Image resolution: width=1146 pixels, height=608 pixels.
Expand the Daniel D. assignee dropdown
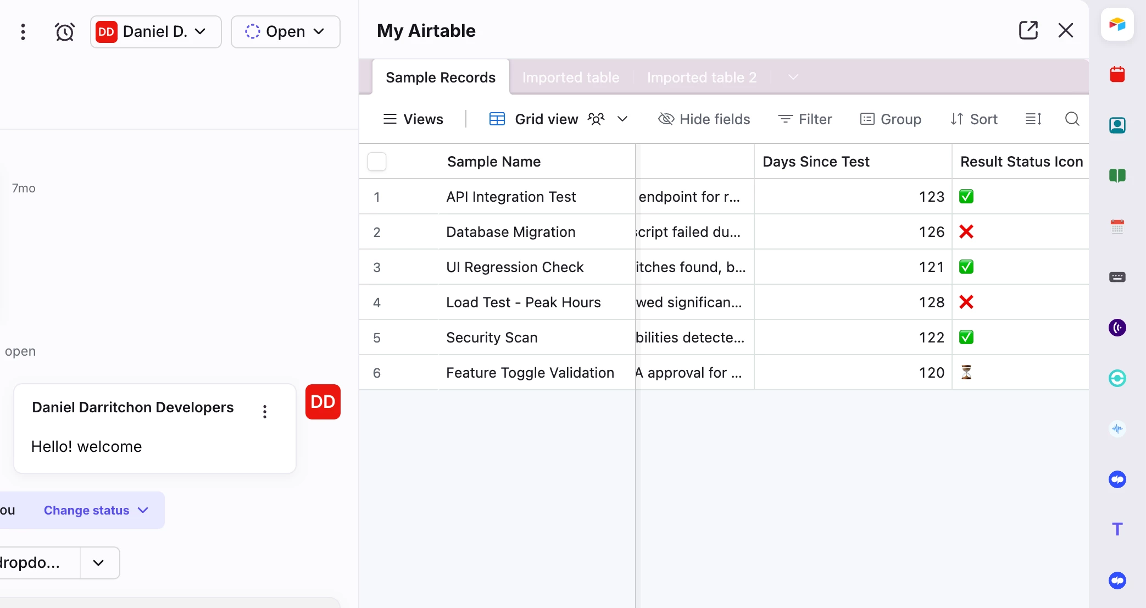pos(156,32)
